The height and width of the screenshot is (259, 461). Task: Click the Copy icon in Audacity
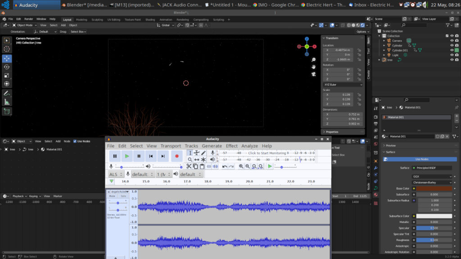(195, 166)
